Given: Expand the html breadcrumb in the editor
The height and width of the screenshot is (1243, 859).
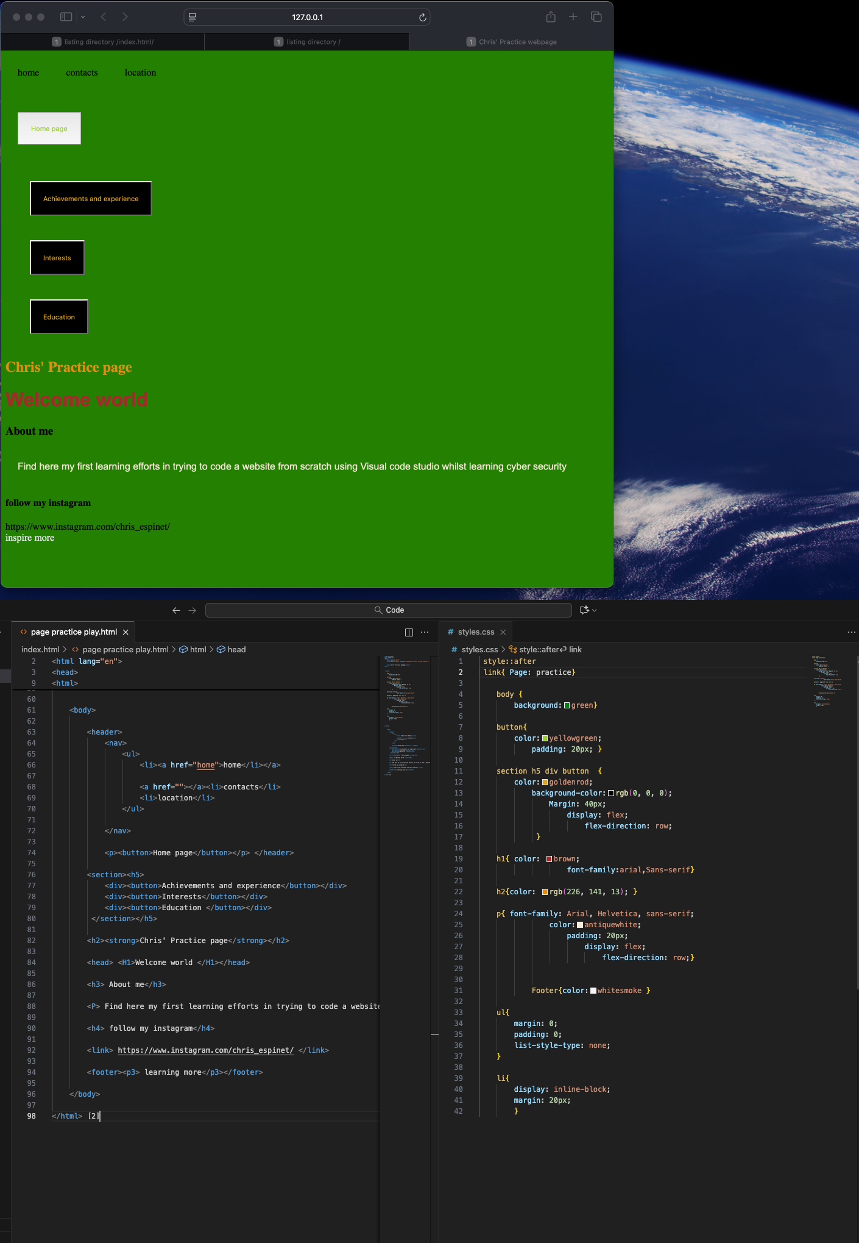Looking at the screenshot, I should point(197,650).
